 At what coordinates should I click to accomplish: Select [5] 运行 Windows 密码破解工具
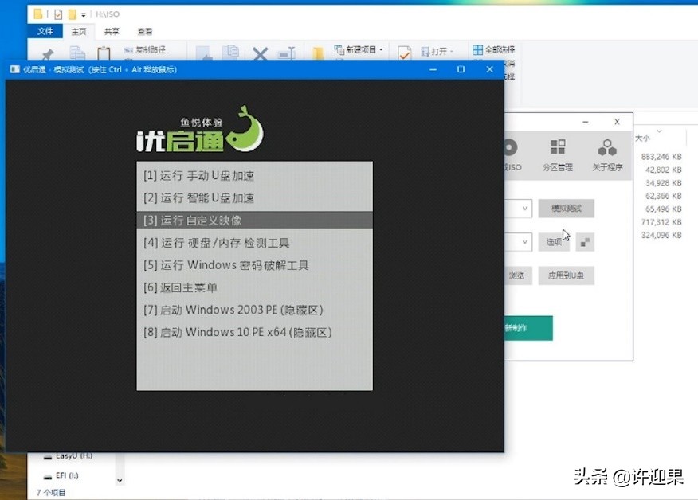(x=255, y=265)
